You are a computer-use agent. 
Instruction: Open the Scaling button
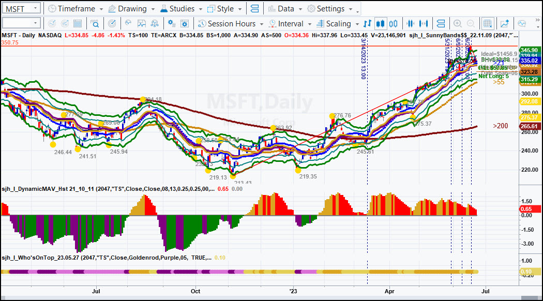click(334, 24)
